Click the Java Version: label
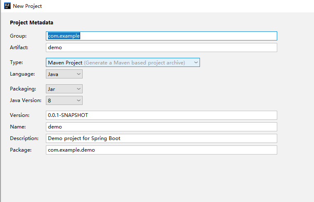314x202 pixels. pyautogui.click(x=26, y=100)
